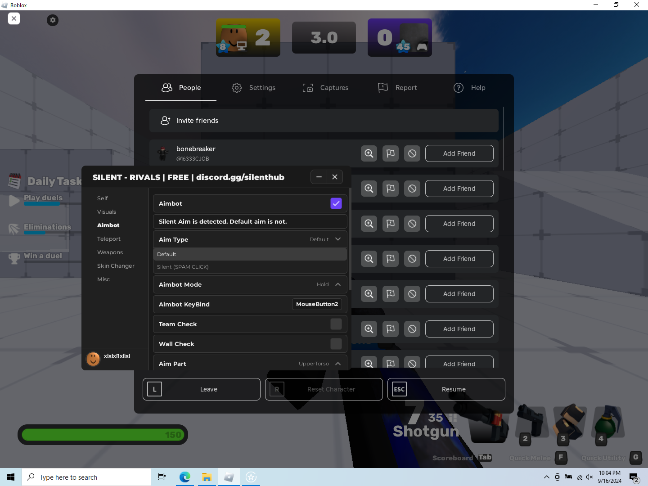648x486 pixels.
Task: Switch to the People tab
Action: [181, 88]
